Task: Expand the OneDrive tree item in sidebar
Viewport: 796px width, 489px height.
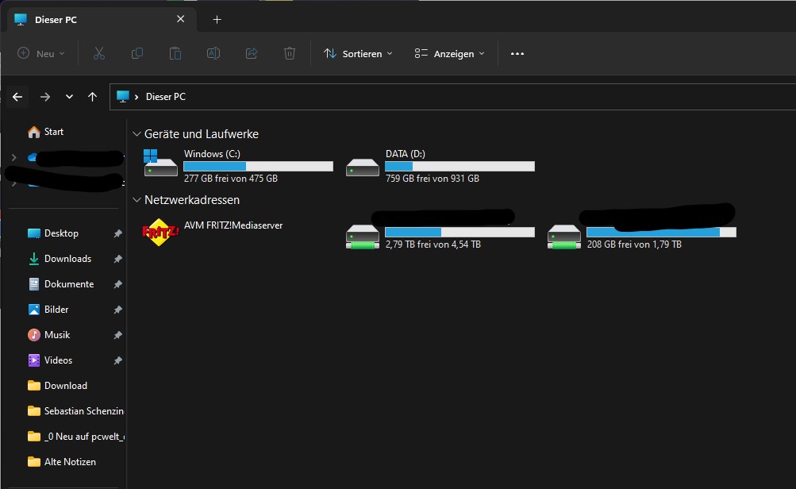Action: pos(13,158)
